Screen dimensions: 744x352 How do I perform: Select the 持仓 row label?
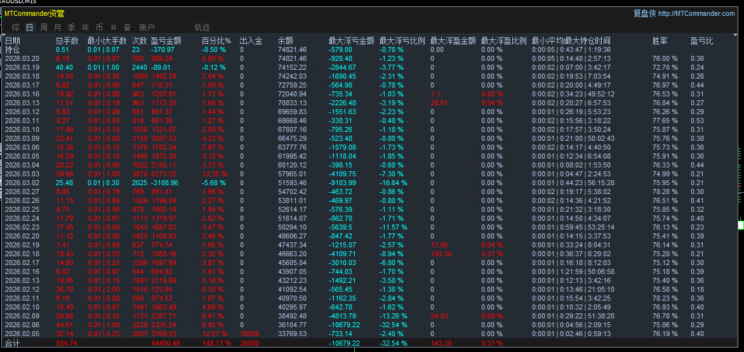click(13, 49)
